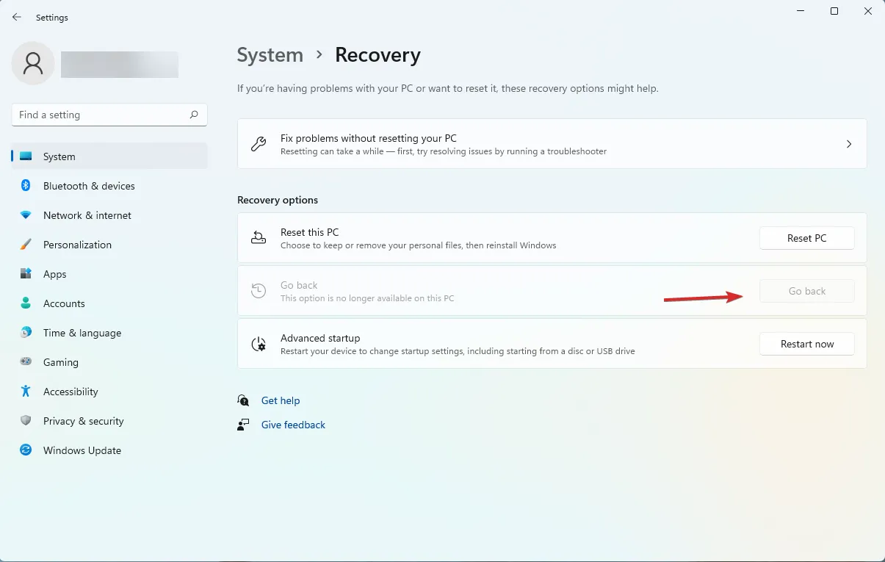The height and width of the screenshot is (562, 885).
Task: Go to Personalization settings
Action: pyautogui.click(x=77, y=245)
